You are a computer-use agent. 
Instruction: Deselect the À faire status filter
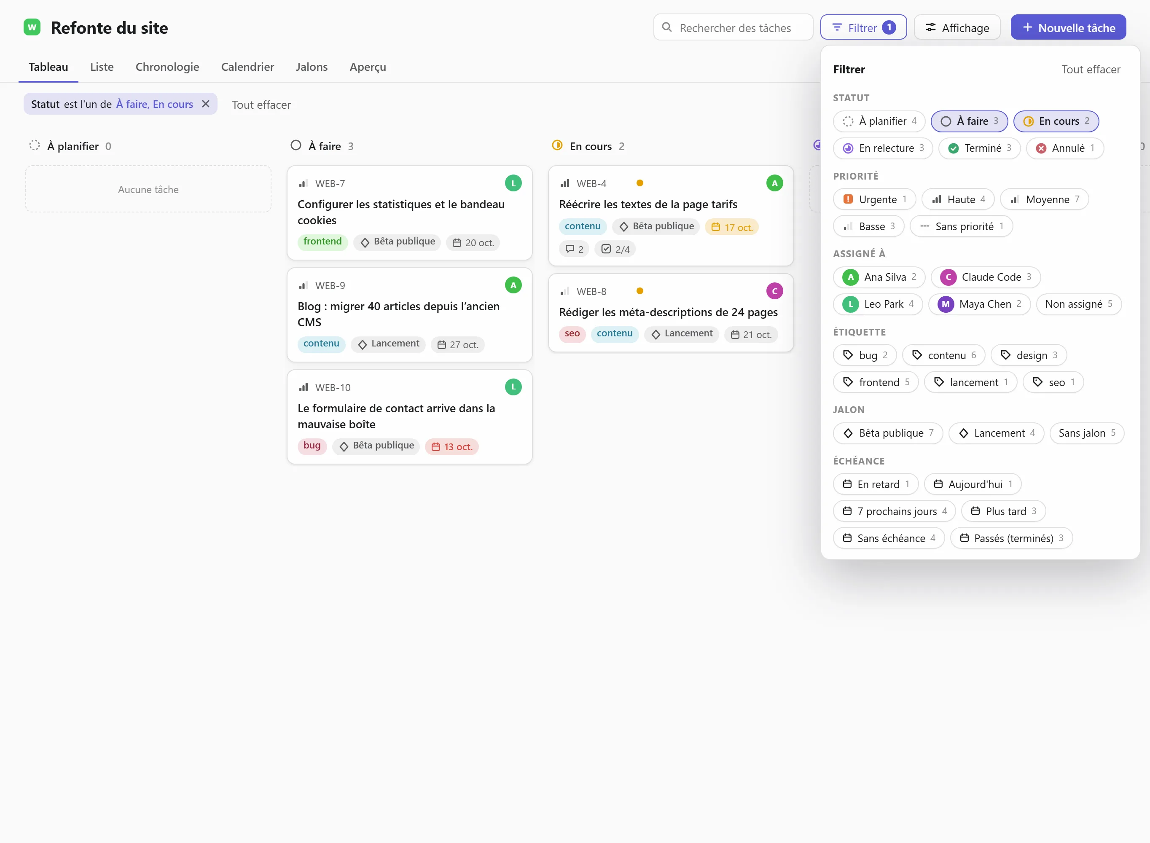[969, 121]
